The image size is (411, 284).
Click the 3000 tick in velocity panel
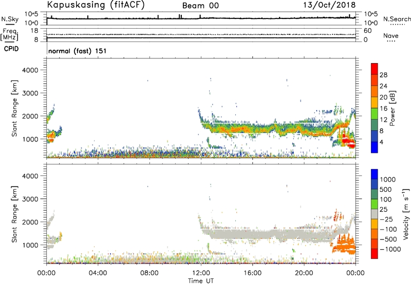pyautogui.click(x=30, y=199)
